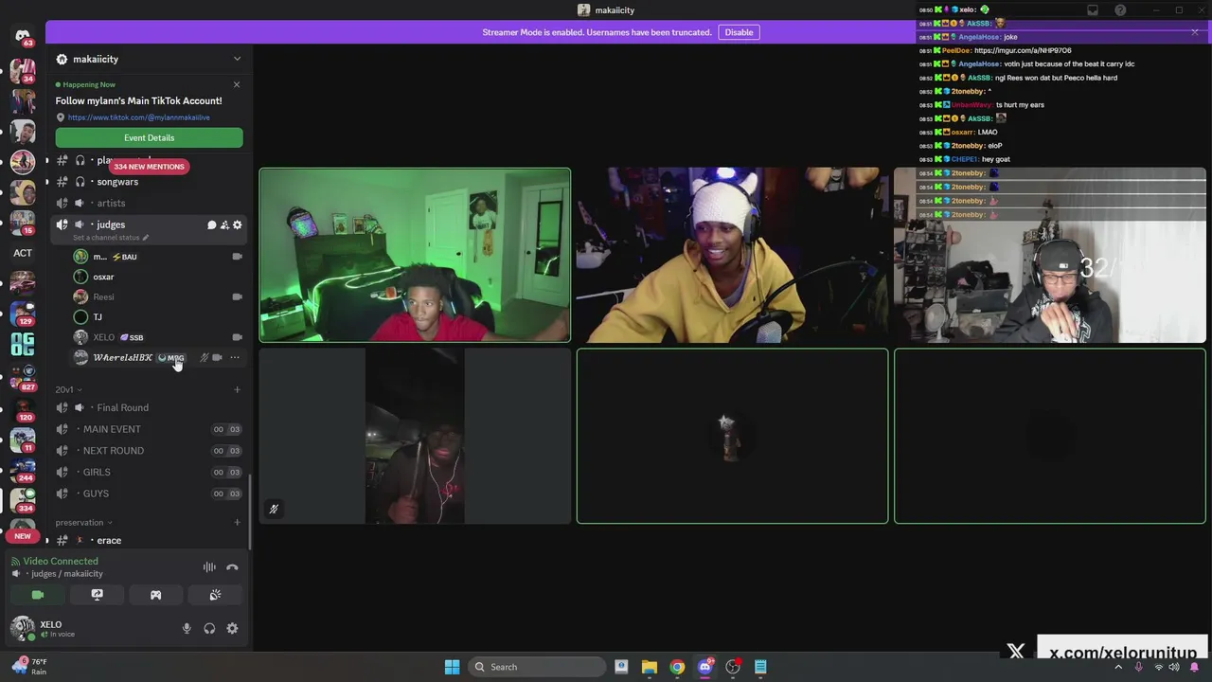
Task: Close the Streamer Mode notice banner
Action: 1195,32
